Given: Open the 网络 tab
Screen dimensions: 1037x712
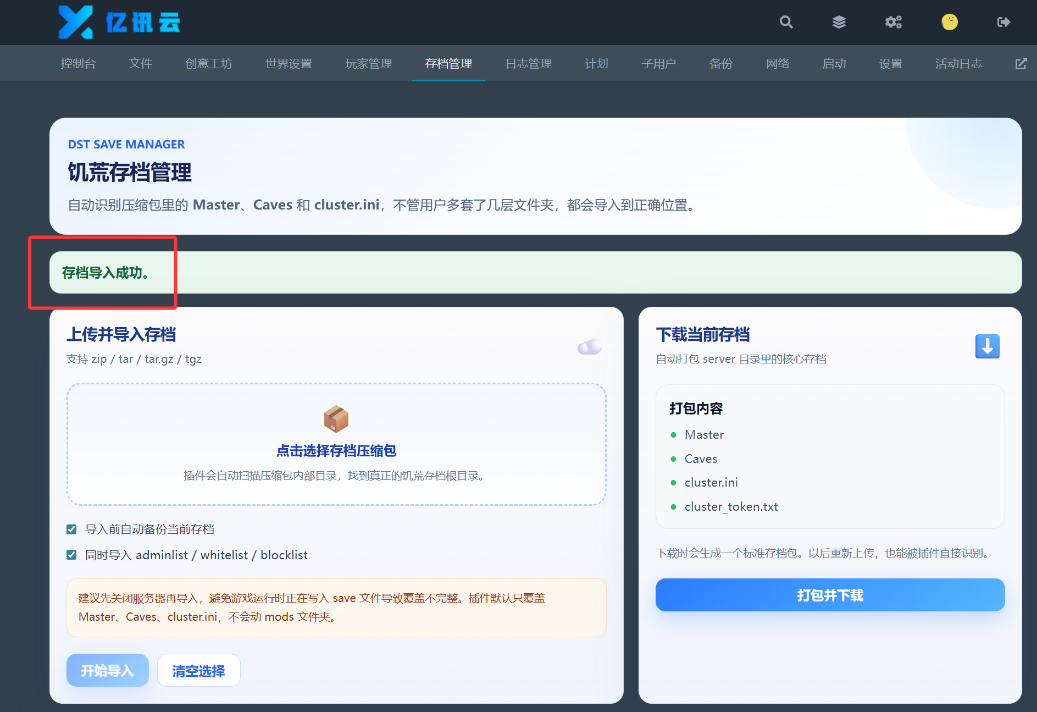Looking at the screenshot, I should [778, 64].
